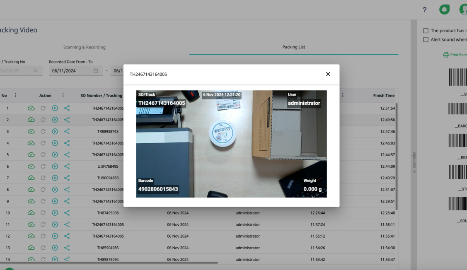This screenshot has height=270, width=467.
Task: Open the recorded date-from calendar picker
Action: (96, 71)
